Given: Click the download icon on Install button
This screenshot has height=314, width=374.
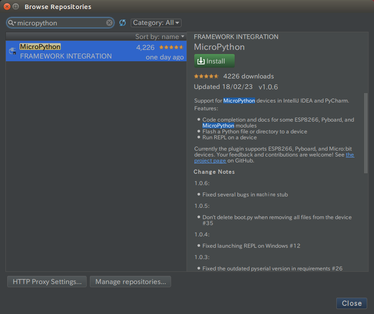Looking at the screenshot, I should point(201,61).
